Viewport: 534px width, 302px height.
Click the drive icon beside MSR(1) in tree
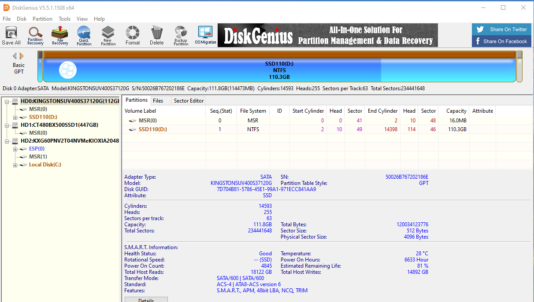23,157
